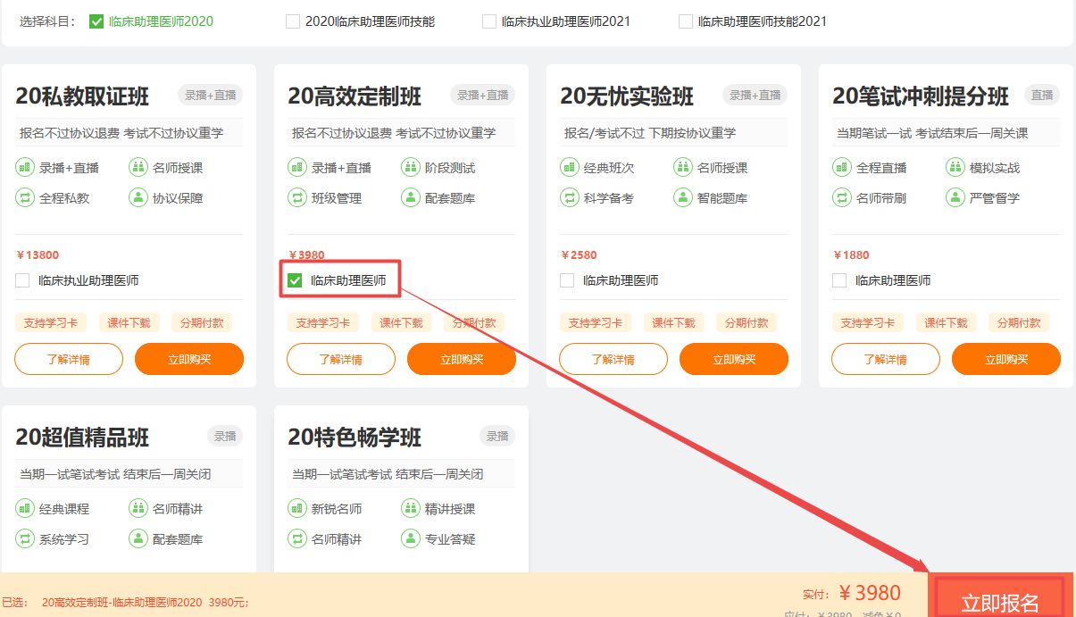Click 支持学习卡 tag in 20私教取证班
The image size is (1076, 617).
[50, 322]
